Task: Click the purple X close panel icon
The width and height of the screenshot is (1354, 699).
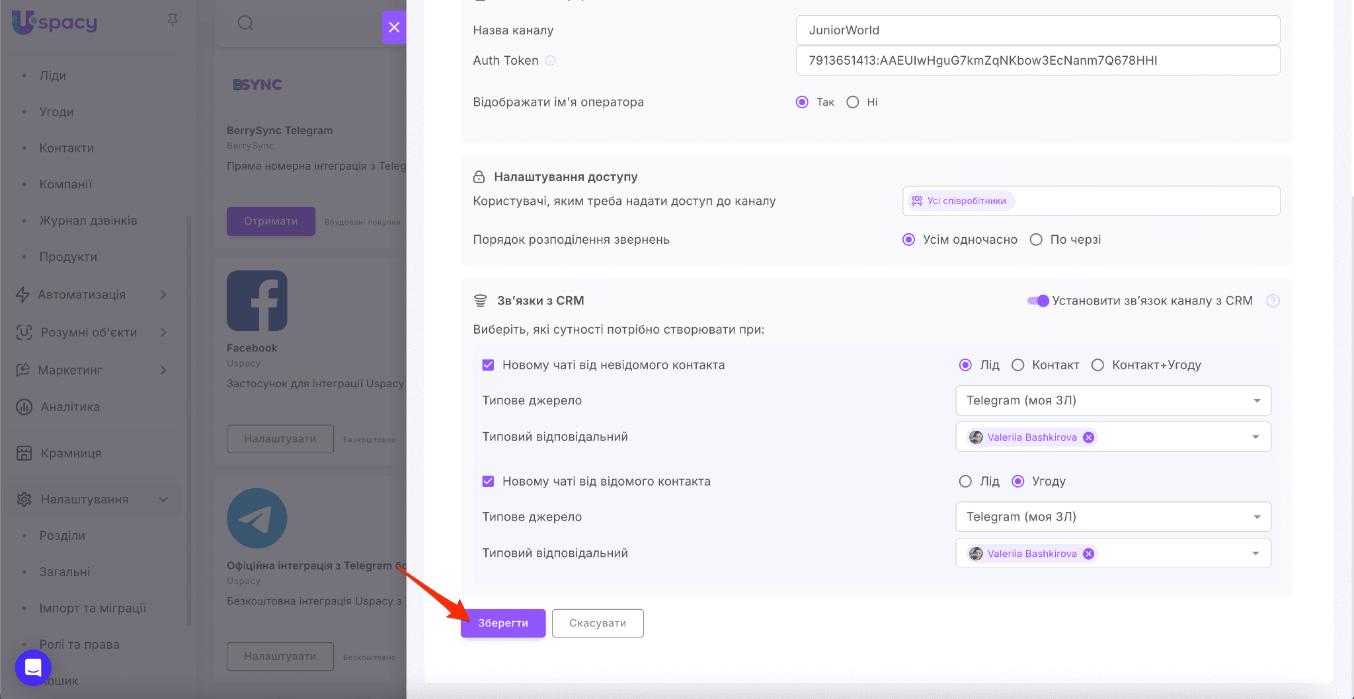Action: (x=394, y=27)
